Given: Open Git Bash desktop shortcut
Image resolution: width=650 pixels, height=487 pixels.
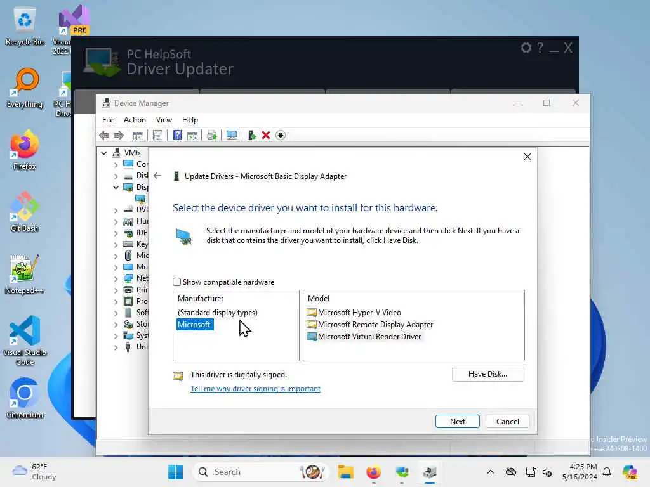Looking at the screenshot, I should click(25, 212).
